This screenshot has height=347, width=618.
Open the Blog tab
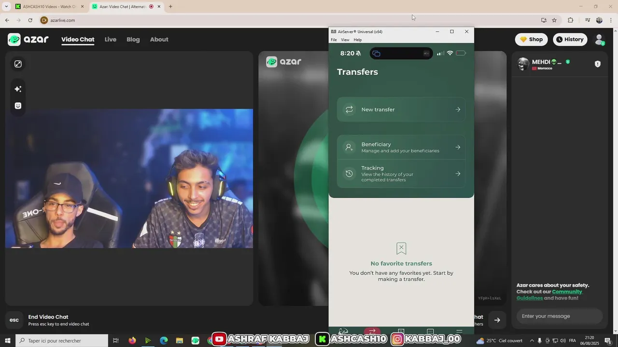(x=133, y=40)
